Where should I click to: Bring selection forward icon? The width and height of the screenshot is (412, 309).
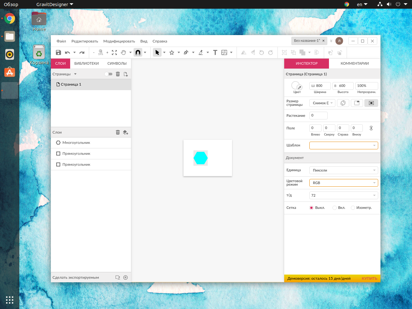pyautogui.click(x=330, y=52)
